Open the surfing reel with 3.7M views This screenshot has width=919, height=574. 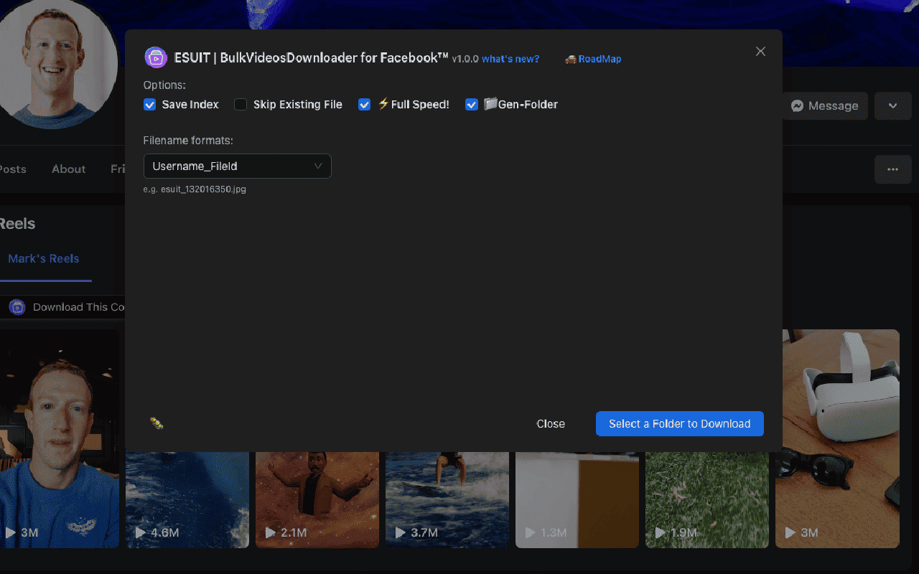(447, 500)
